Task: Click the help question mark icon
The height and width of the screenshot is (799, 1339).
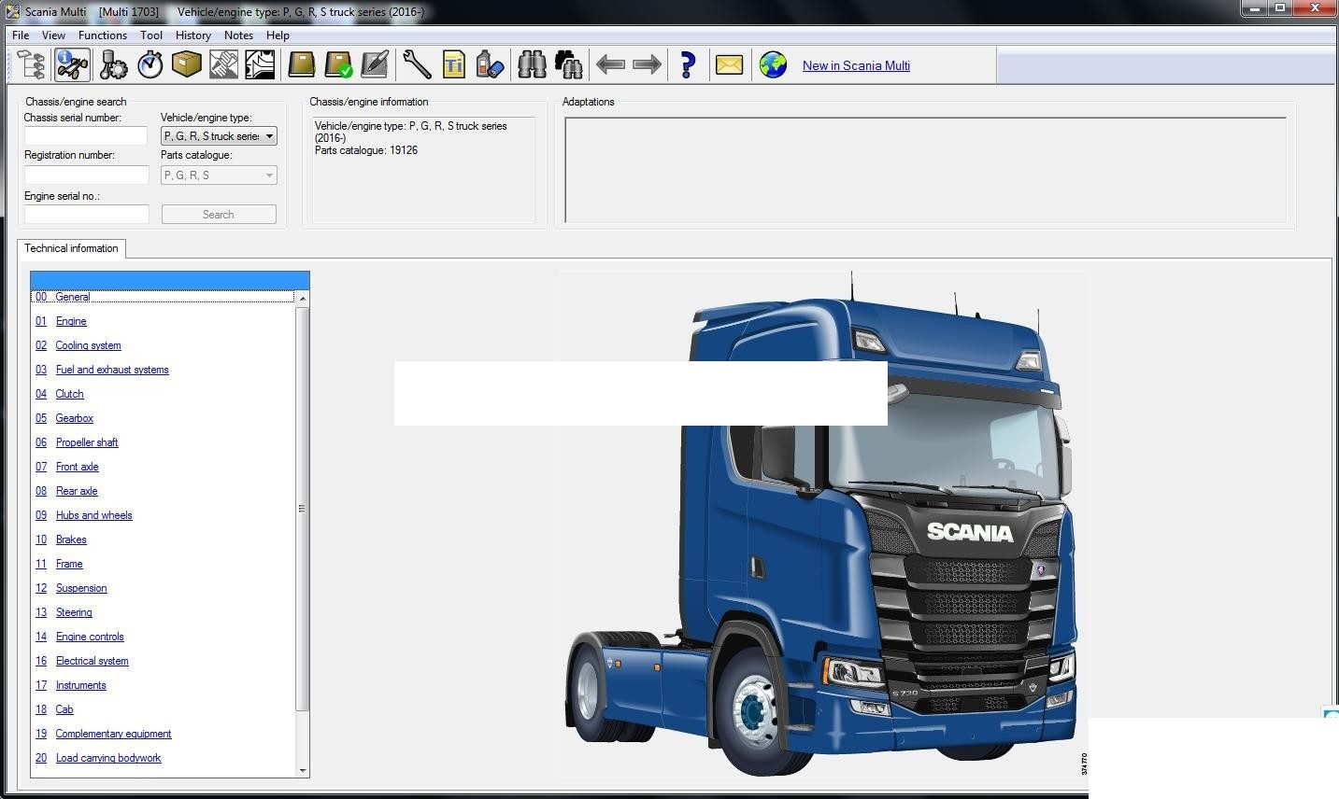Action: (x=688, y=64)
